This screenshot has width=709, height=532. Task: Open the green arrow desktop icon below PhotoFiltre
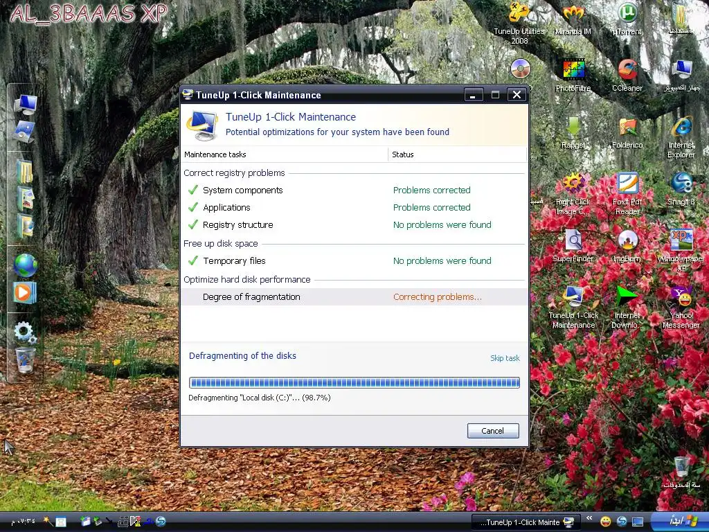[573, 133]
